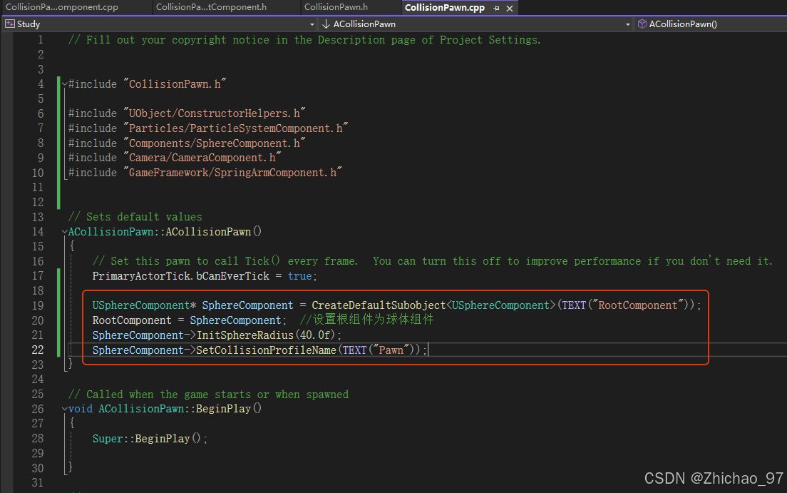Viewport: 787px width, 493px height.
Task: Click PrimaryActorTick.bCanEverTick on line 17
Action: tap(180, 276)
